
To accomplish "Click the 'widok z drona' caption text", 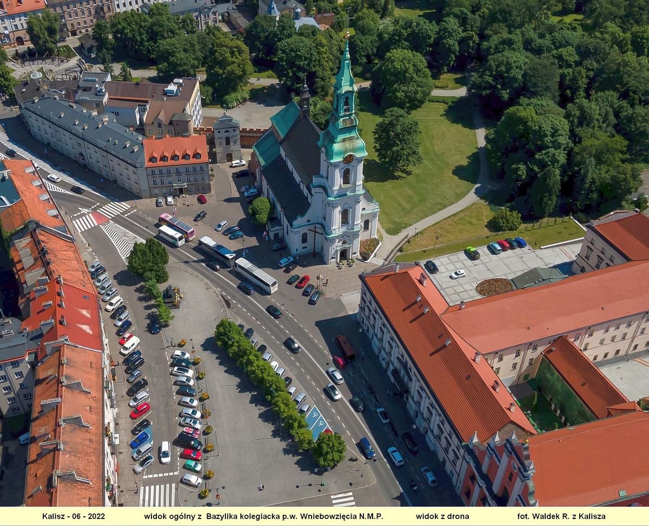I will pyautogui.click(x=442, y=516).
